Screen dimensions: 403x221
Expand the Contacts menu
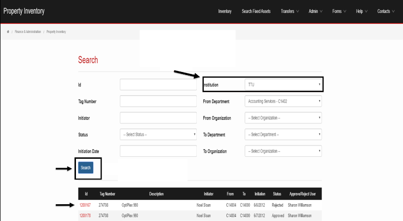click(x=386, y=11)
